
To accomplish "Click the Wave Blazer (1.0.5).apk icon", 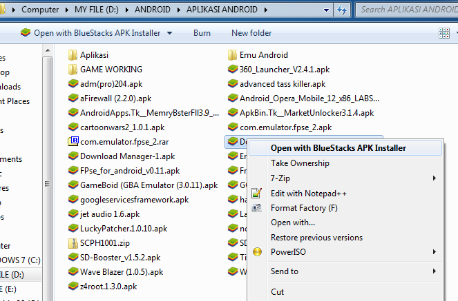I will coord(73,271).
